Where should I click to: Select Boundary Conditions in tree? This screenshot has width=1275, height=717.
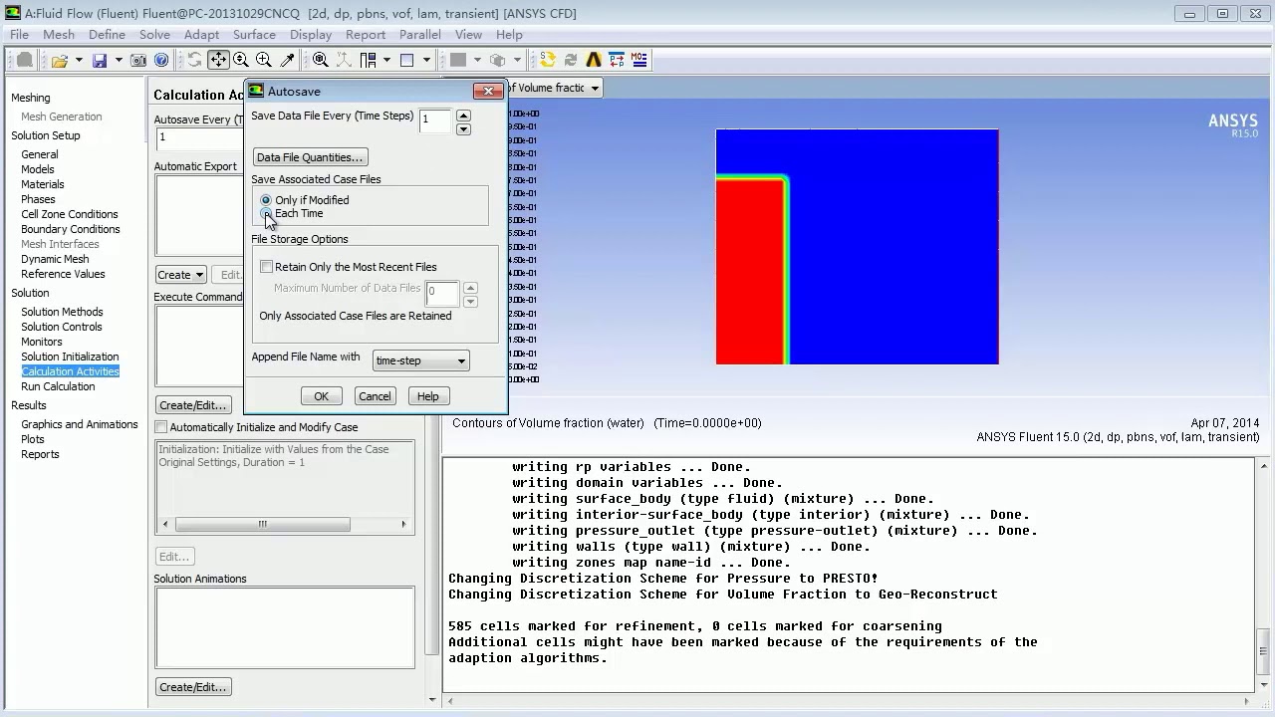point(71,229)
